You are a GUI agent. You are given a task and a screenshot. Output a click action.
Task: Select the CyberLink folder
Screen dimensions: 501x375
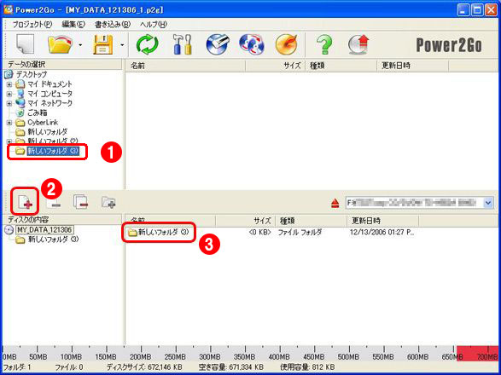(43, 123)
